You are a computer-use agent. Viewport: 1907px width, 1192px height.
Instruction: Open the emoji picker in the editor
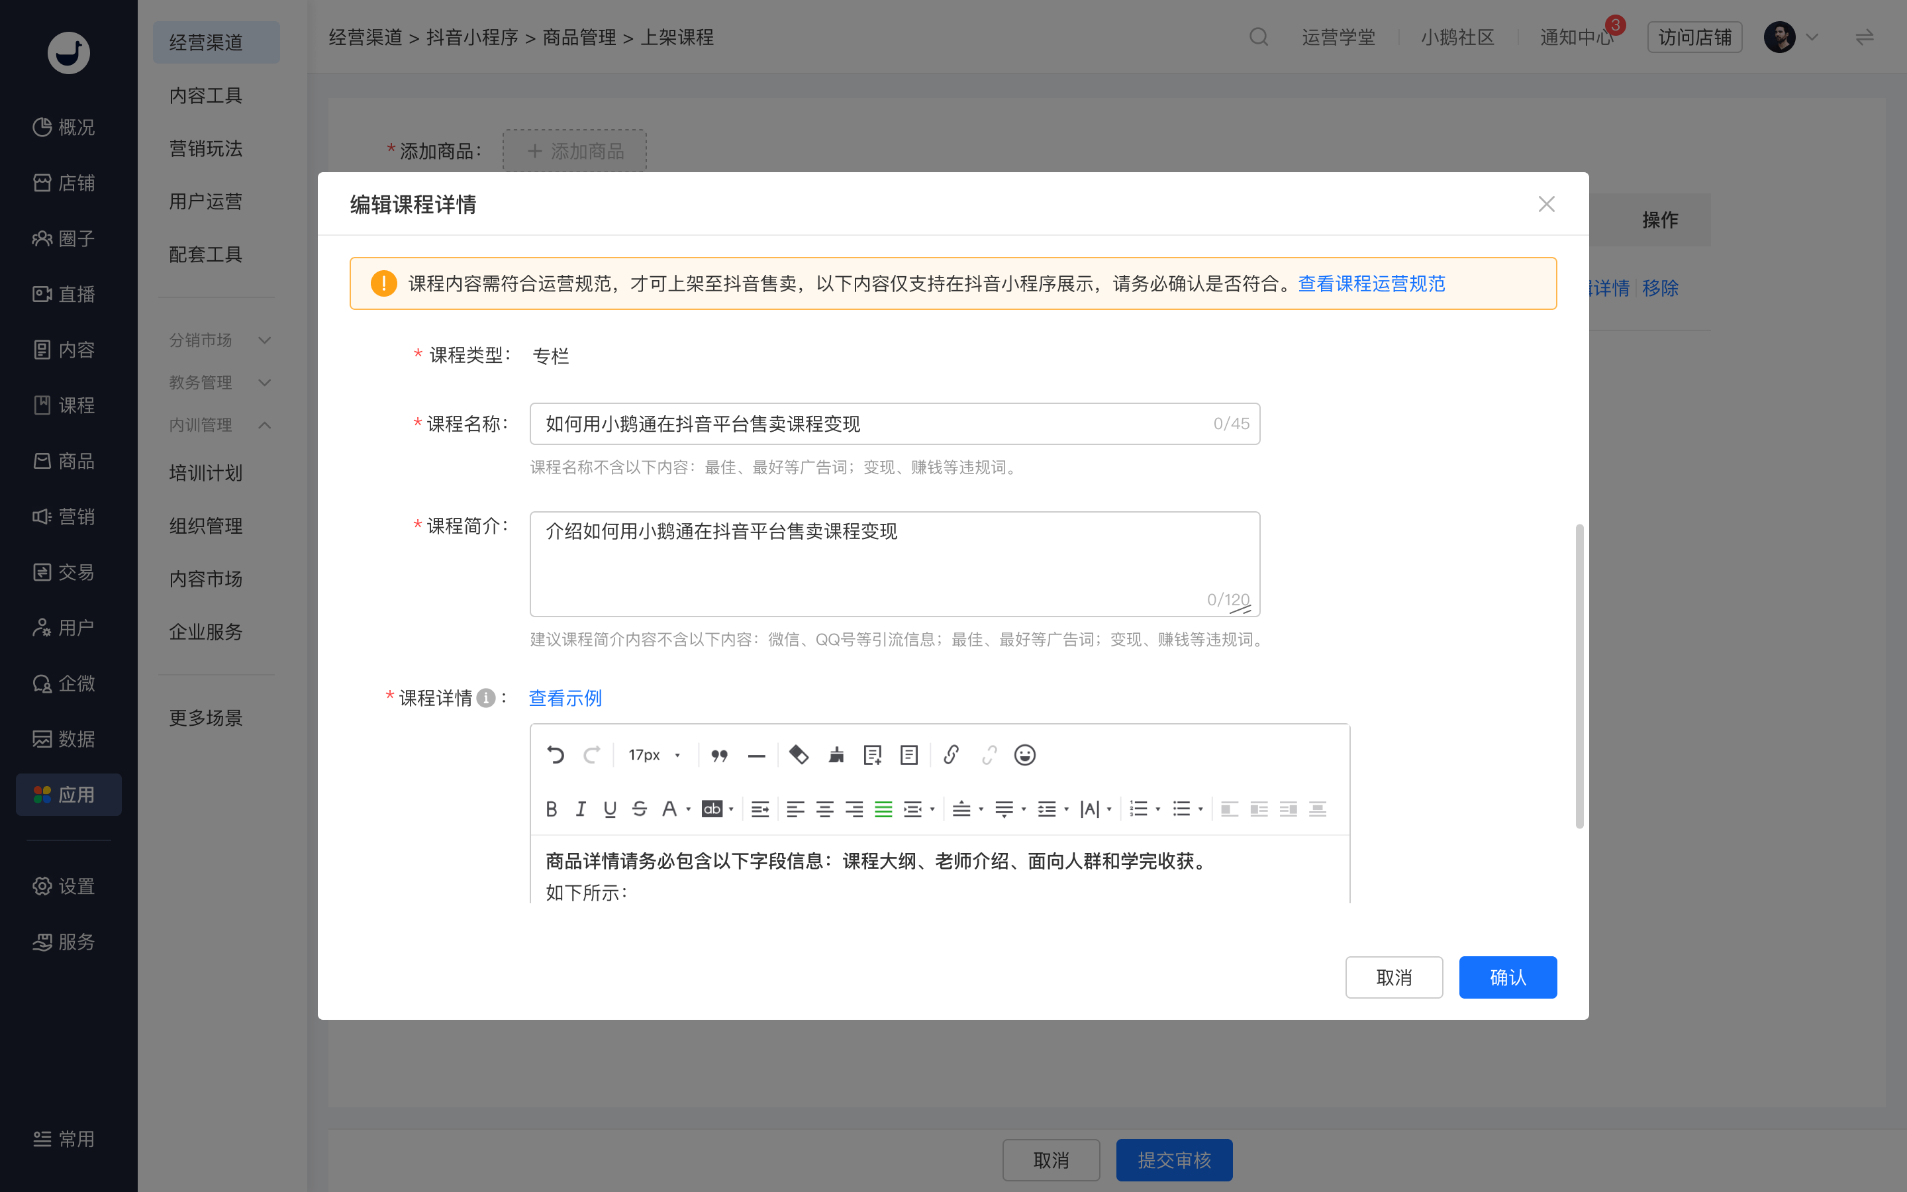[1024, 755]
